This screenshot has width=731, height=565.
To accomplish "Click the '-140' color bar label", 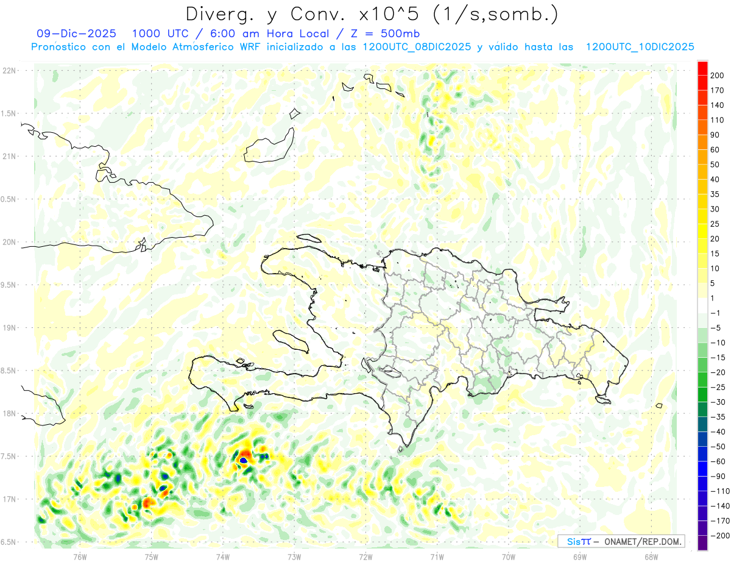I will (719, 506).
